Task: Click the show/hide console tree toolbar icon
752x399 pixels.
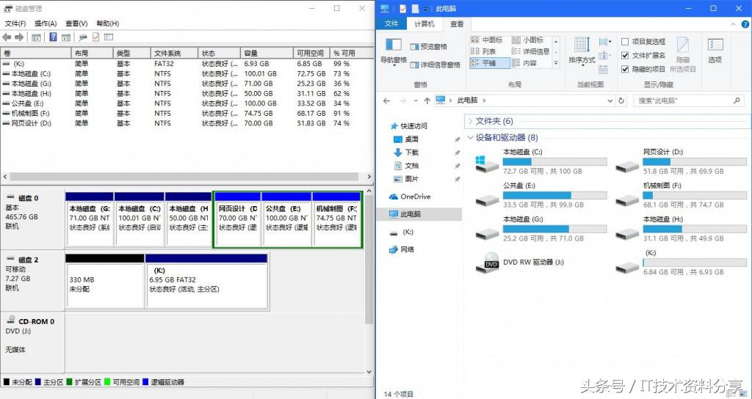Action: click(x=36, y=37)
